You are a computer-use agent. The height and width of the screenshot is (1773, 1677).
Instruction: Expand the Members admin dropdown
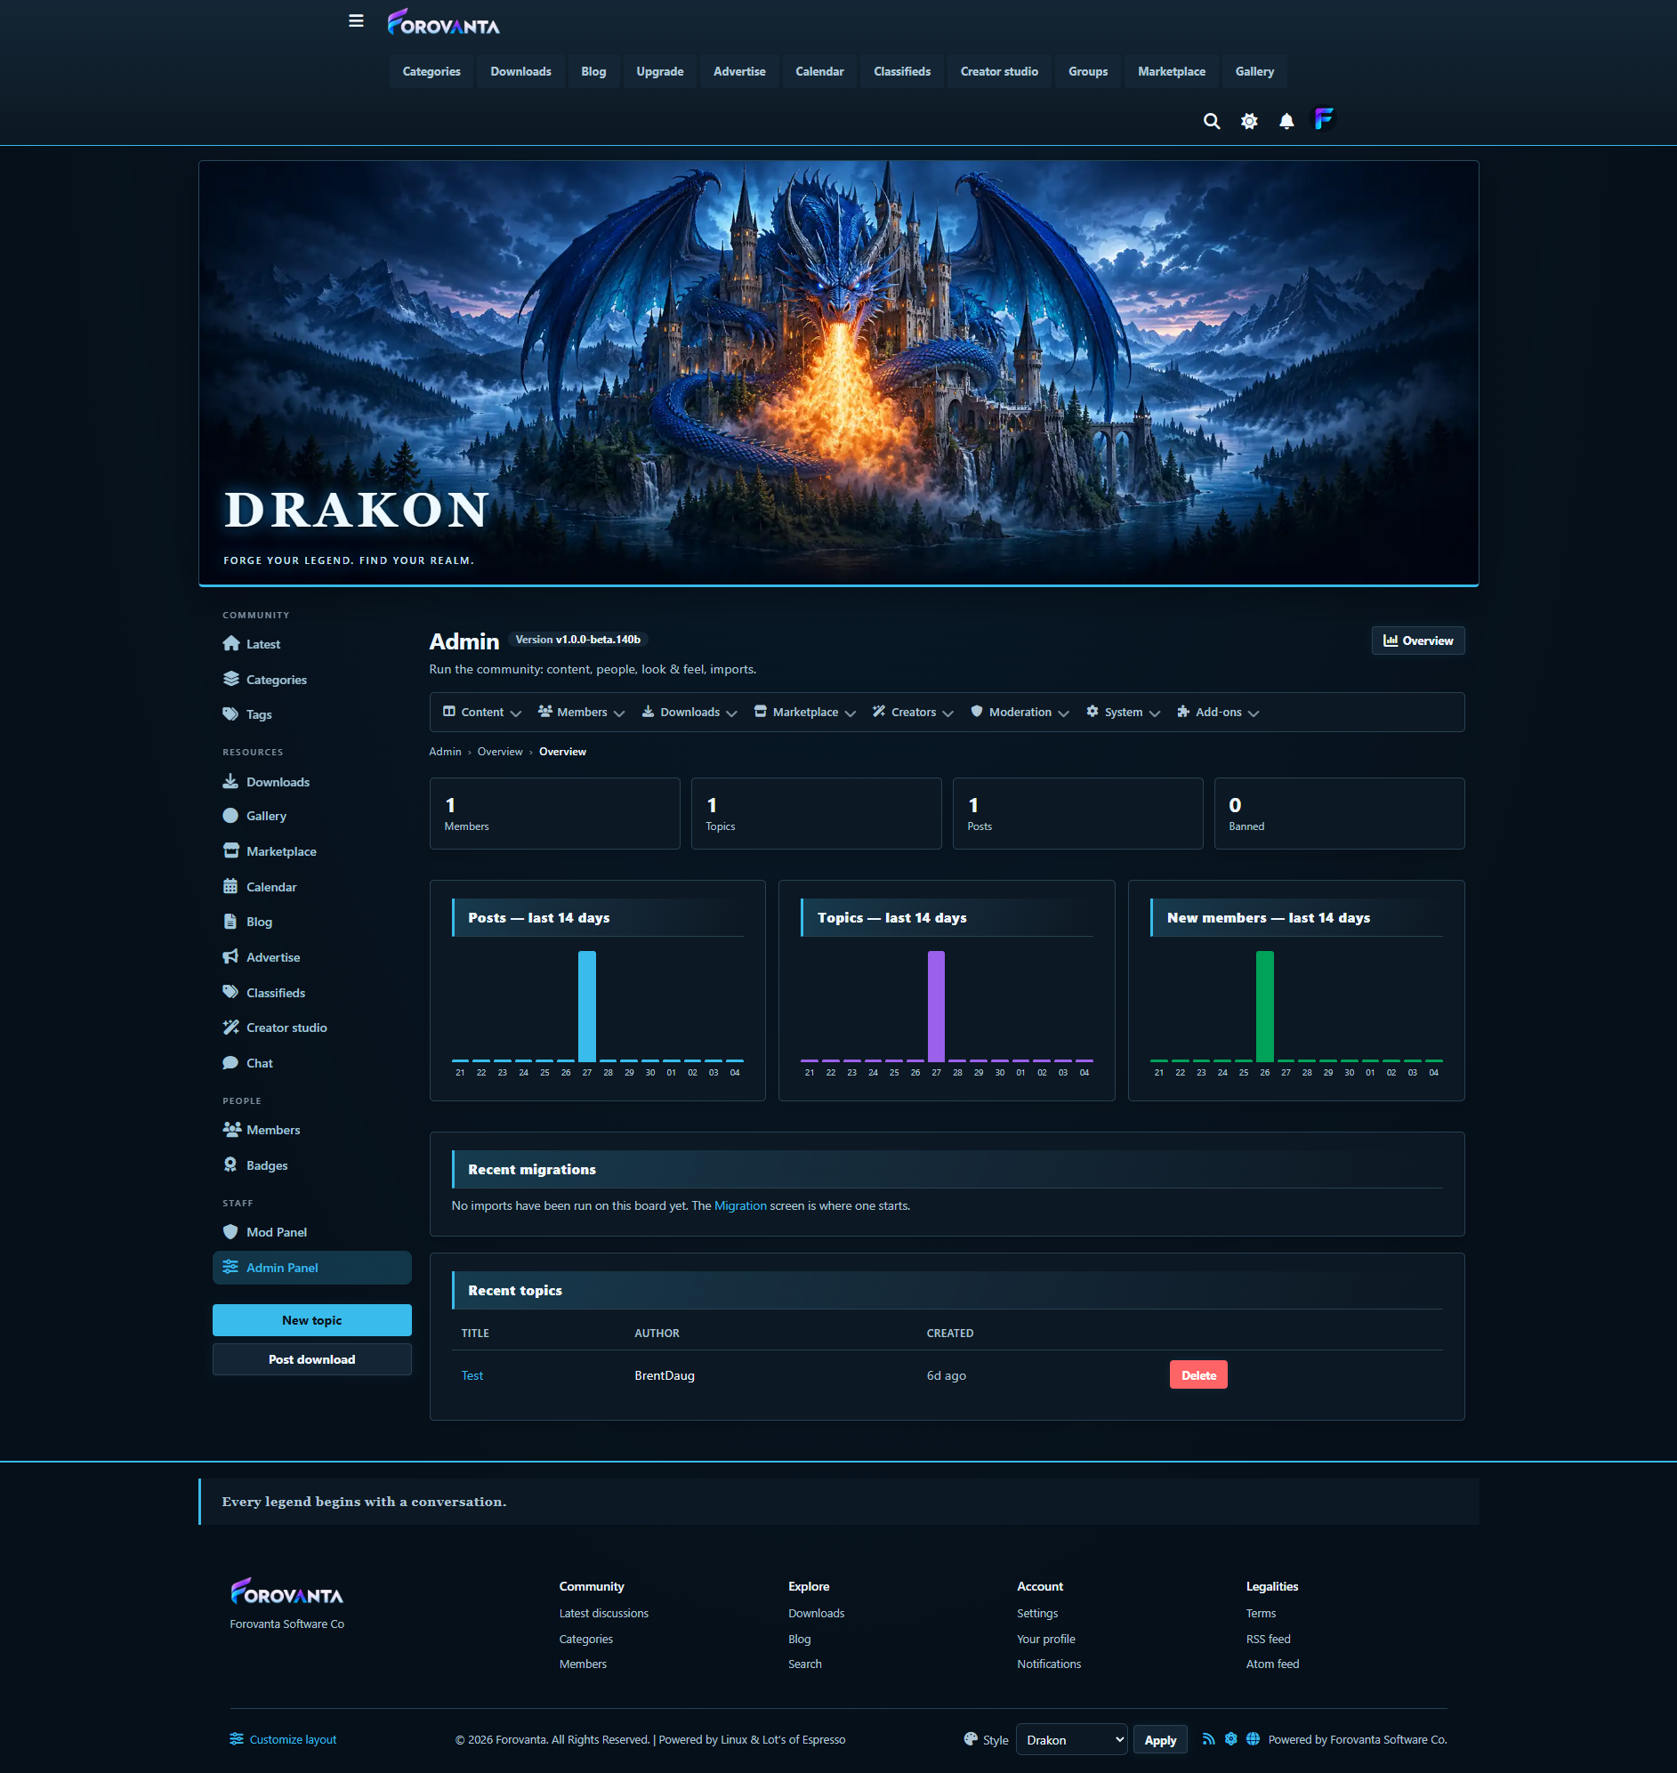pyautogui.click(x=582, y=713)
